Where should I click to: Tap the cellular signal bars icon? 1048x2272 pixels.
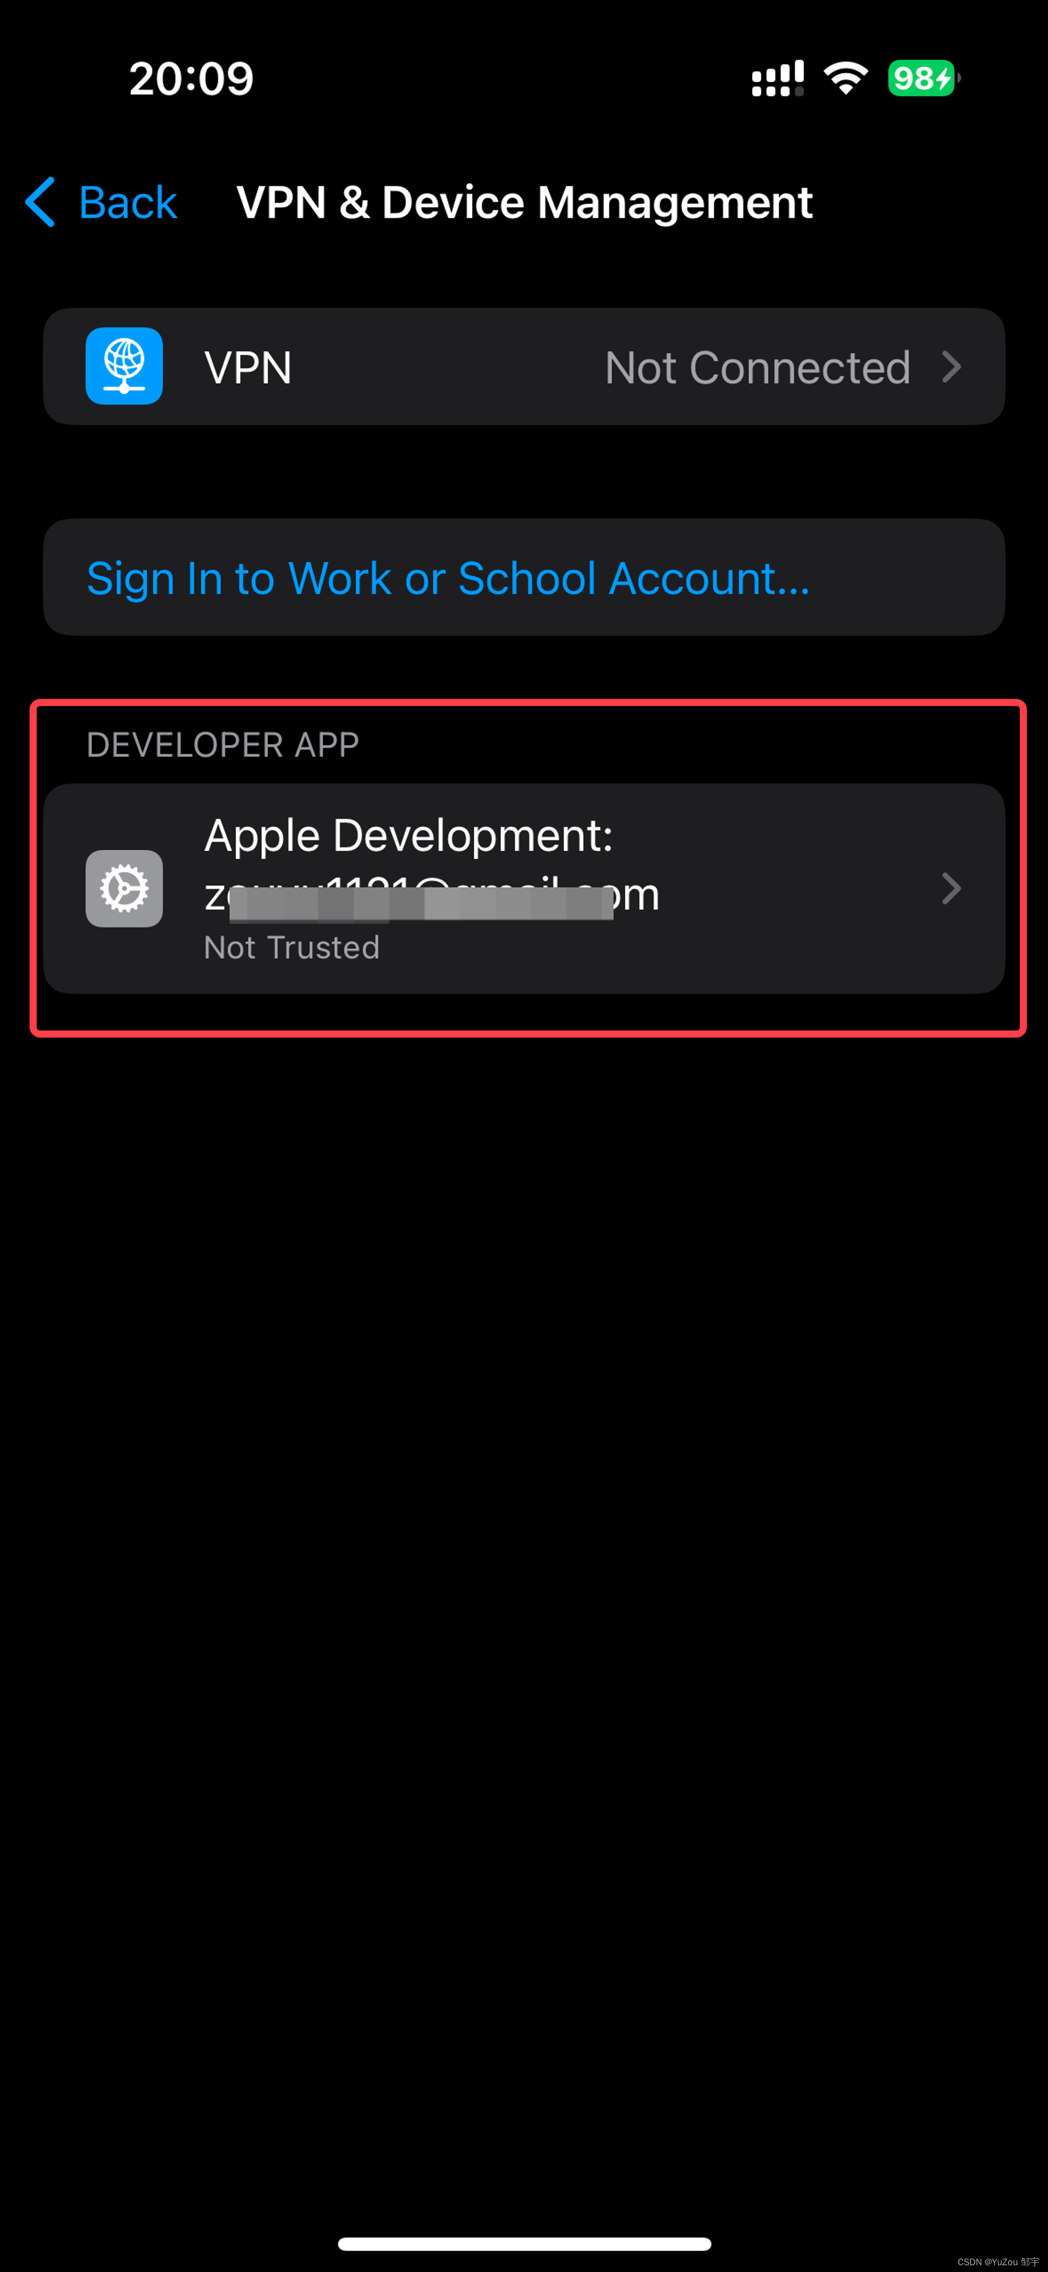[777, 79]
